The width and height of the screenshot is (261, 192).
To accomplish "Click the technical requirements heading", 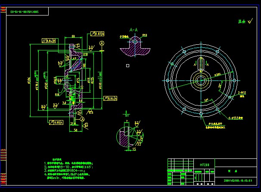I will (57, 159).
